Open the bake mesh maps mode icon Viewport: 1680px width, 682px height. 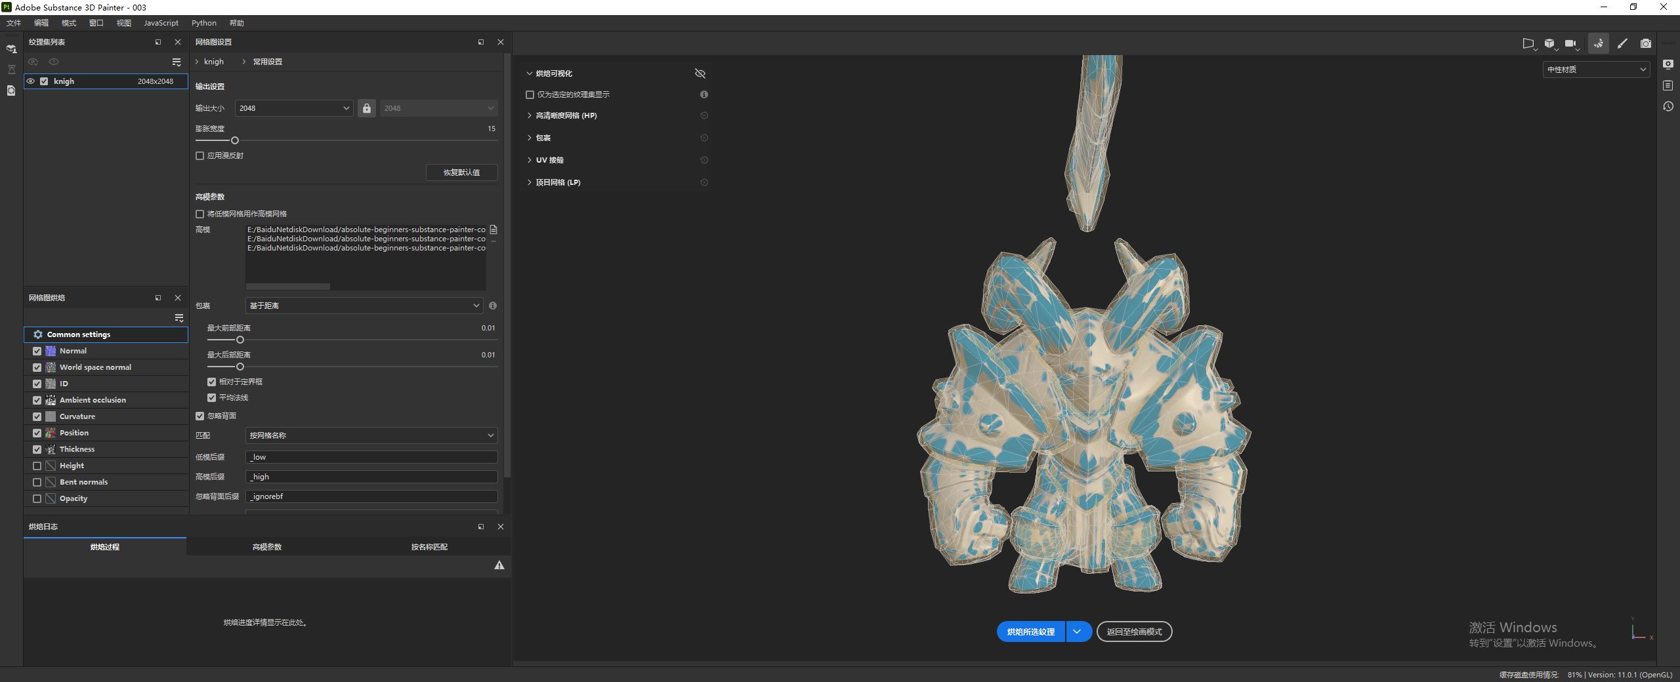pyautogui.click(x=1598, y=43)
